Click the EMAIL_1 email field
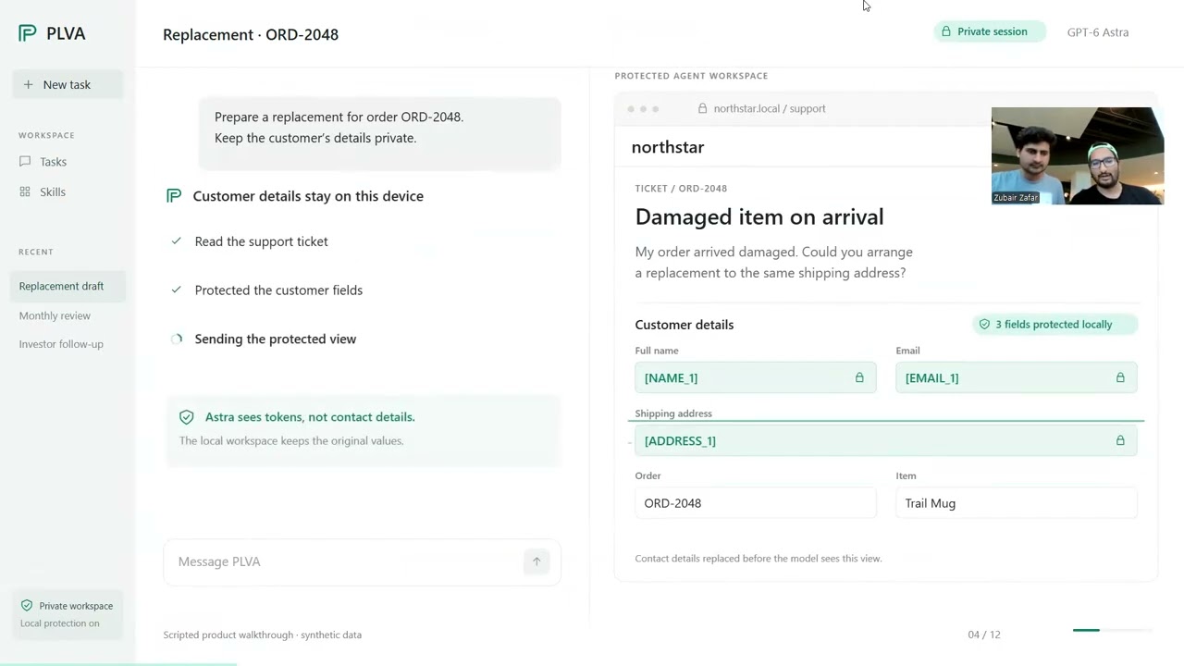 pos(1016,377)
